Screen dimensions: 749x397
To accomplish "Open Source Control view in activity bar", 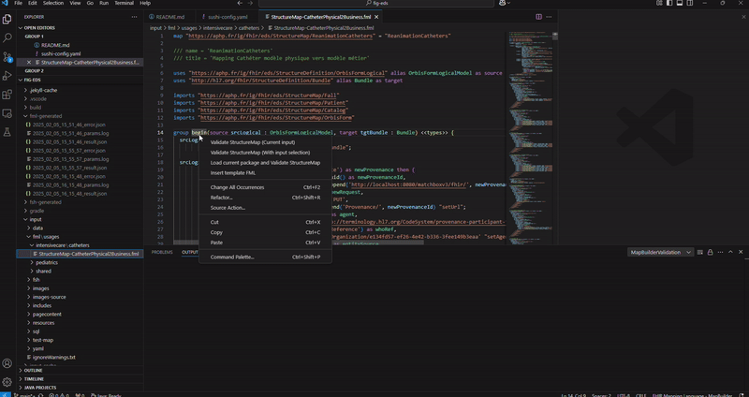I will tap(7, 57).
